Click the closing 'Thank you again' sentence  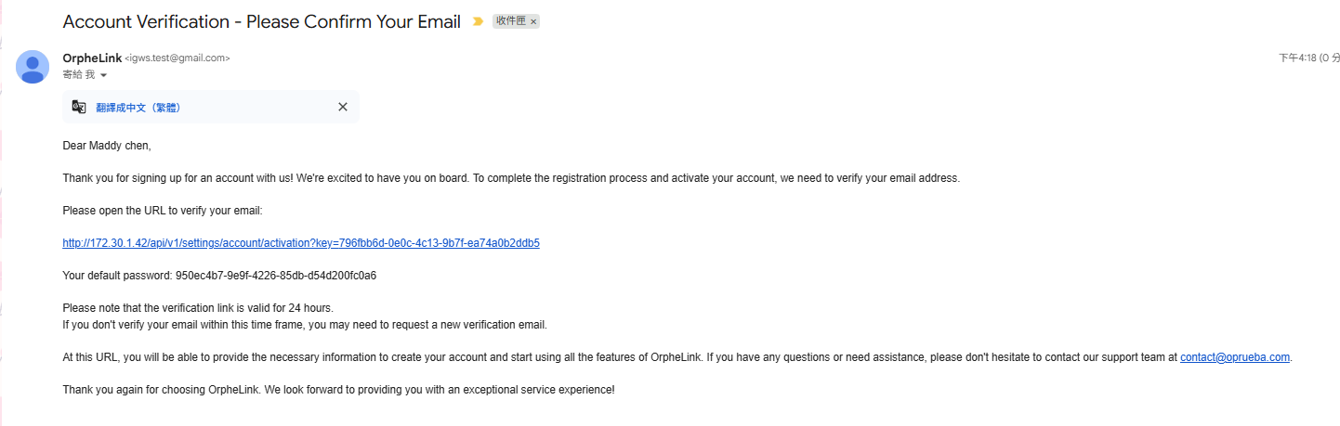[x=338, y=390]
